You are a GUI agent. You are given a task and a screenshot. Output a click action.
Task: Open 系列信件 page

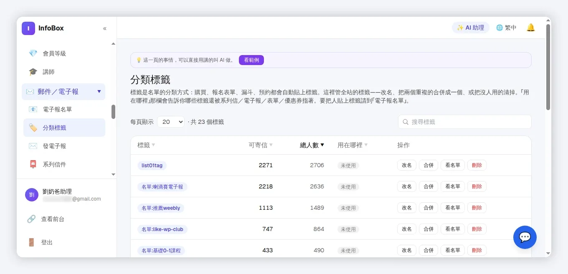pos(64,164)
